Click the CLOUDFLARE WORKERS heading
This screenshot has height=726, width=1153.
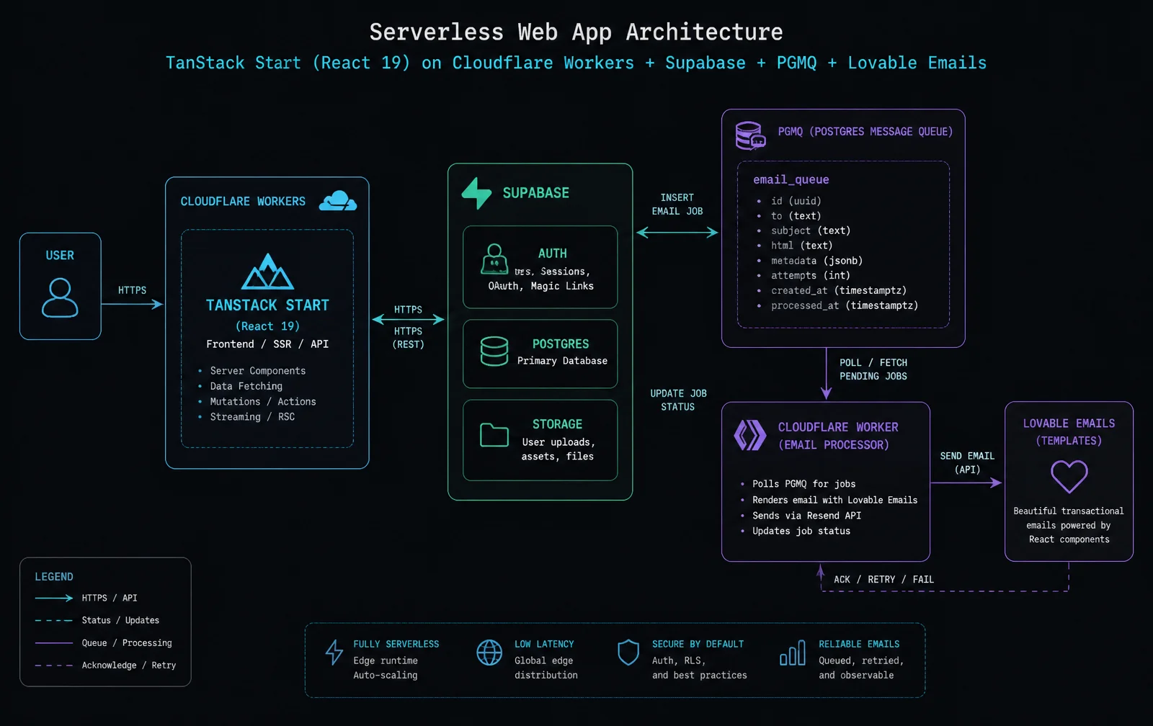tap(243, 202)
